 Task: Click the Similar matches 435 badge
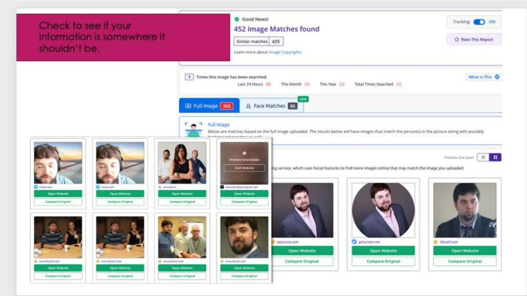258,41
